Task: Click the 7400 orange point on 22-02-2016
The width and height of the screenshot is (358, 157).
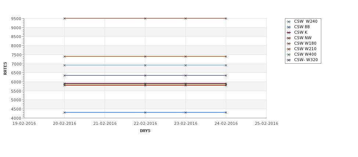Action: point(145,56)
